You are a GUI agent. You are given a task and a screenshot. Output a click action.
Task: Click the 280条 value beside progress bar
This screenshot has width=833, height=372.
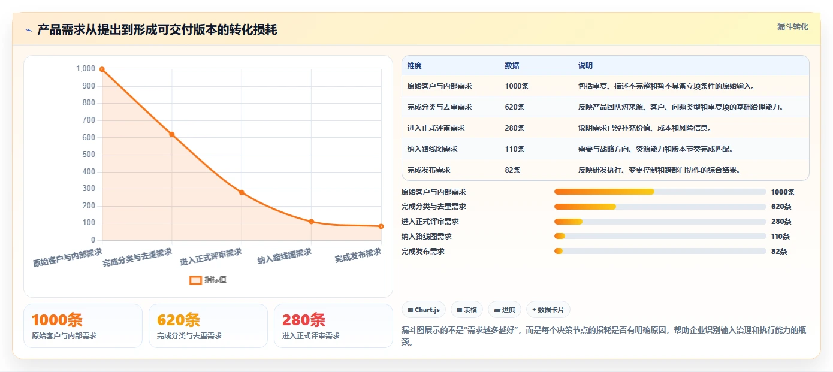781,222
